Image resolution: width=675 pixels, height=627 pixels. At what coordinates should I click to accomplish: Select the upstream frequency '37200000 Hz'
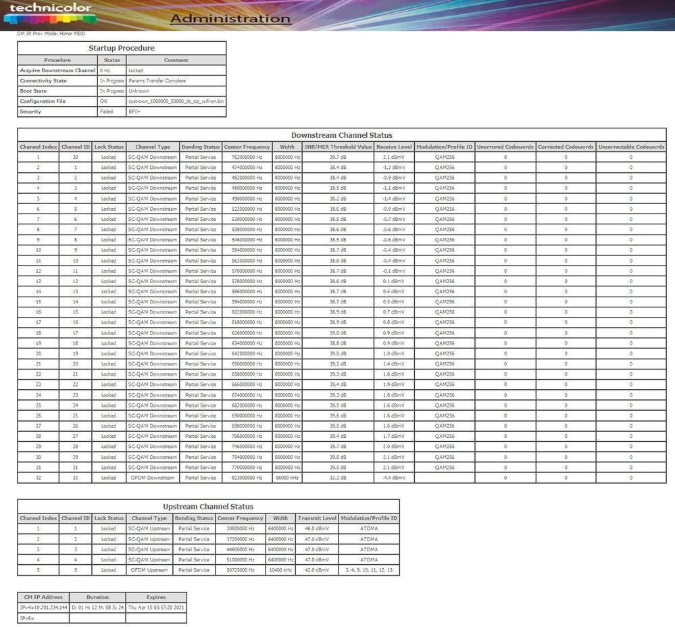click(x=241, y=539)
